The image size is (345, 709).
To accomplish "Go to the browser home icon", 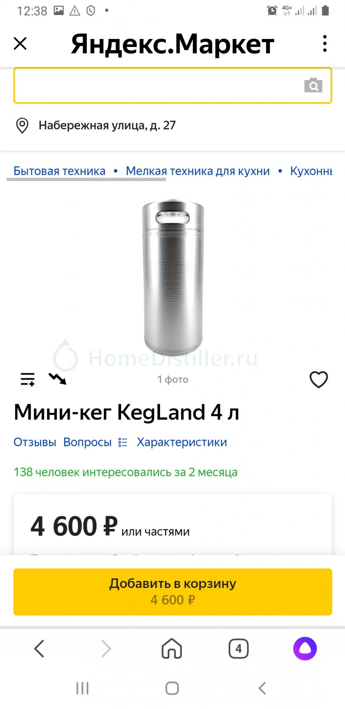I will tap(172, 649).
